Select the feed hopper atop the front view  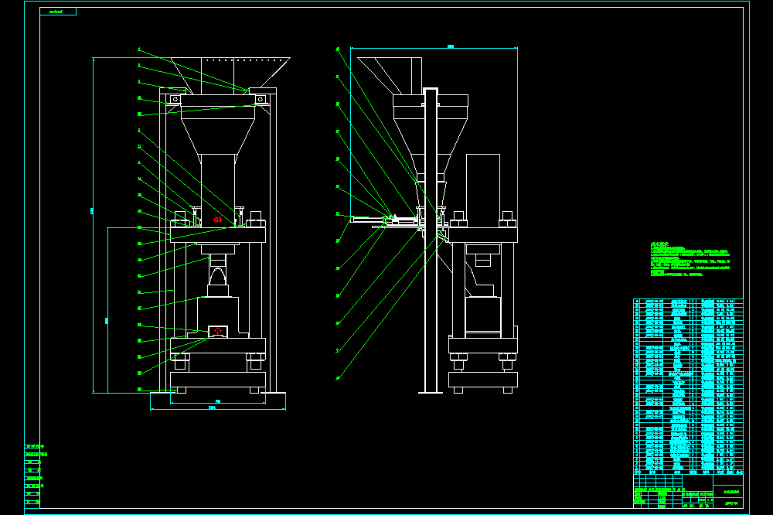(230, 76)
